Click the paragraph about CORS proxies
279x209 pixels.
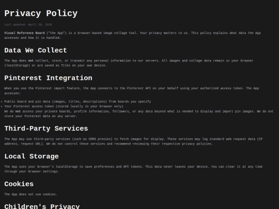click(x=133, y=141)
